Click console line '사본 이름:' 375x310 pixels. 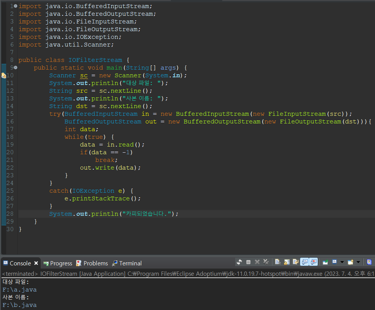tap(15, 297)
